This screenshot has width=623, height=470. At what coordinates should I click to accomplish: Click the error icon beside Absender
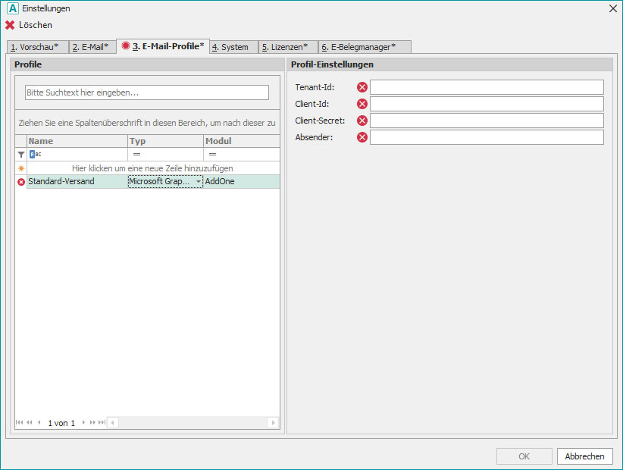point(362,137)
